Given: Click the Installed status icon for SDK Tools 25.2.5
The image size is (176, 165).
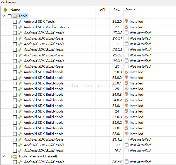Looking at the screenshot, I should pos(127,22).
